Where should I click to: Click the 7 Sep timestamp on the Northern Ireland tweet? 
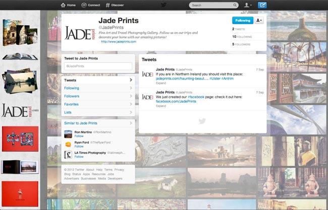(x=260, y=69)
